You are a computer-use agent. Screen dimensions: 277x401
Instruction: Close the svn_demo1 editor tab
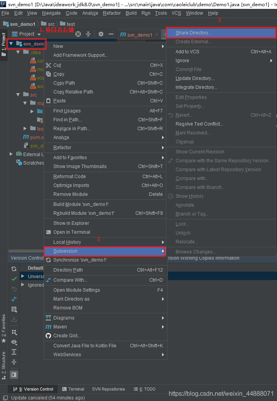[157, 34]
